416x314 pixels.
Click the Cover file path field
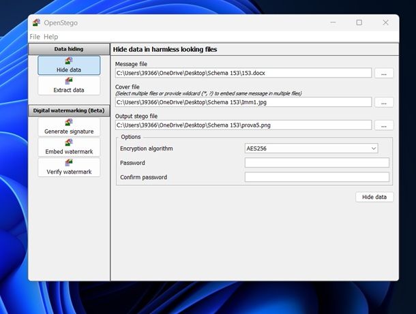pyautogui.click(x=243, y=102)
